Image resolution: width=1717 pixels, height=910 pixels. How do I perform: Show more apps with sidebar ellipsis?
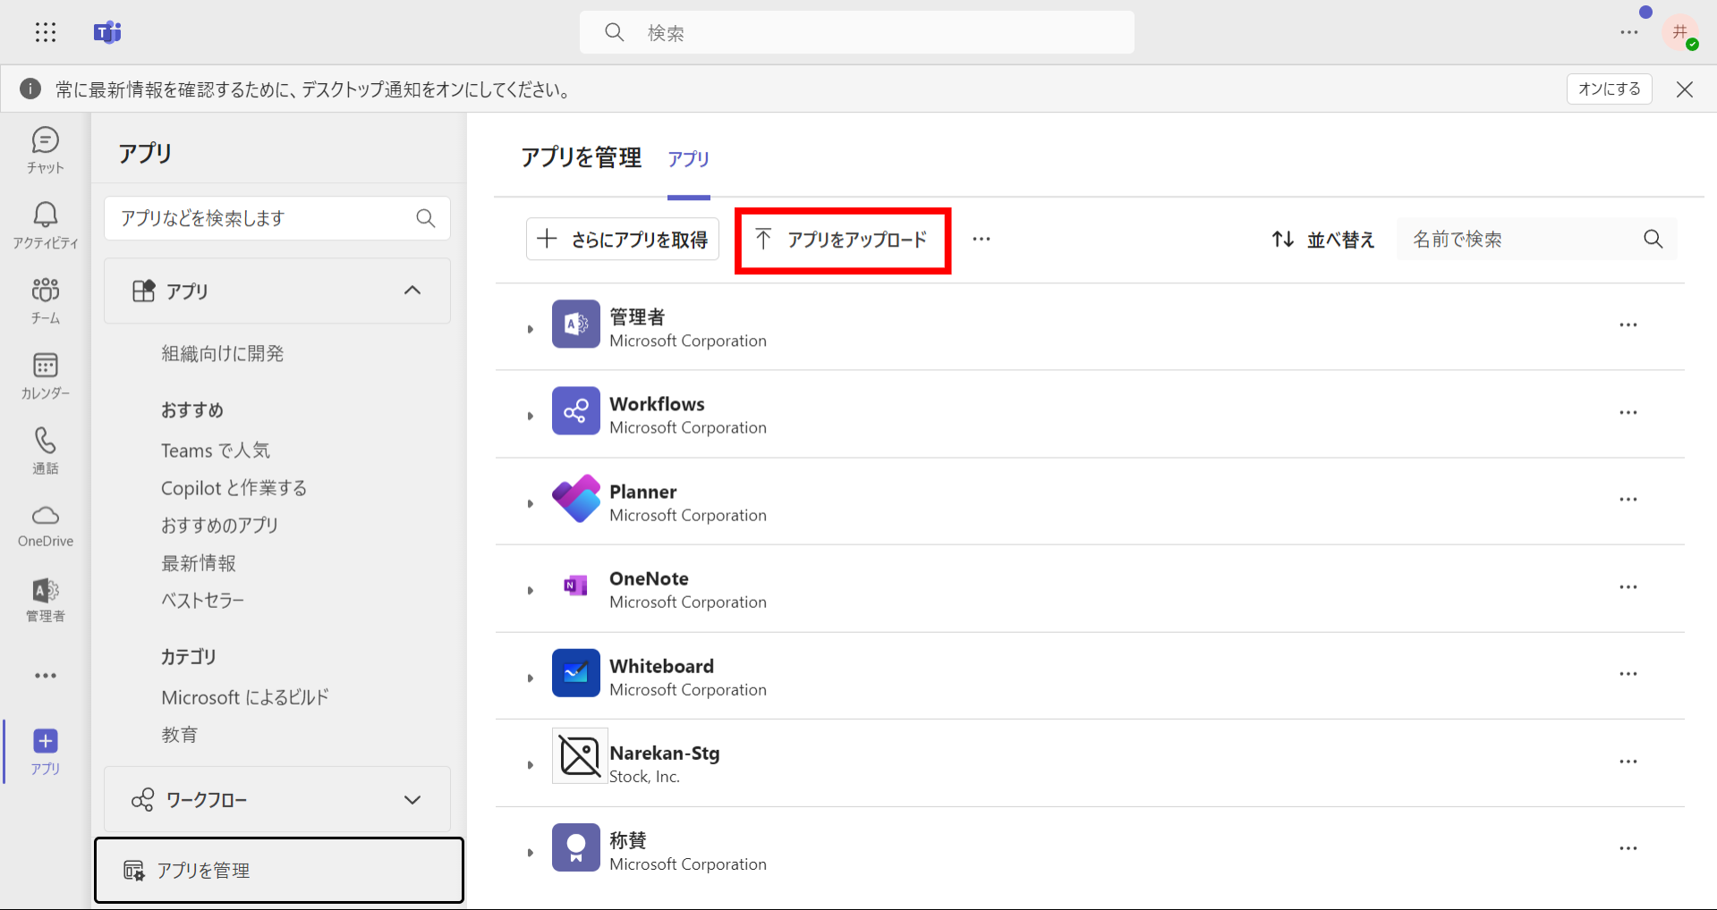[x=46, y=676]
